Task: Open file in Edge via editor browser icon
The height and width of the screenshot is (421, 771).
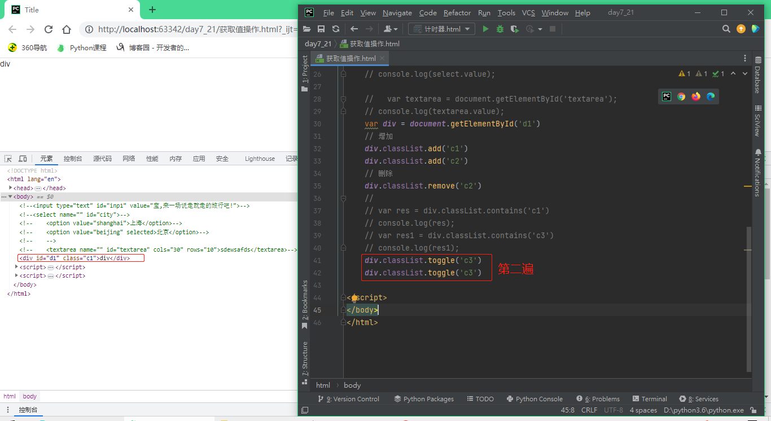Action: 711,97
